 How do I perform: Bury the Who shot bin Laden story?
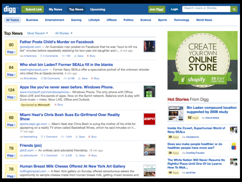[95, 78]
